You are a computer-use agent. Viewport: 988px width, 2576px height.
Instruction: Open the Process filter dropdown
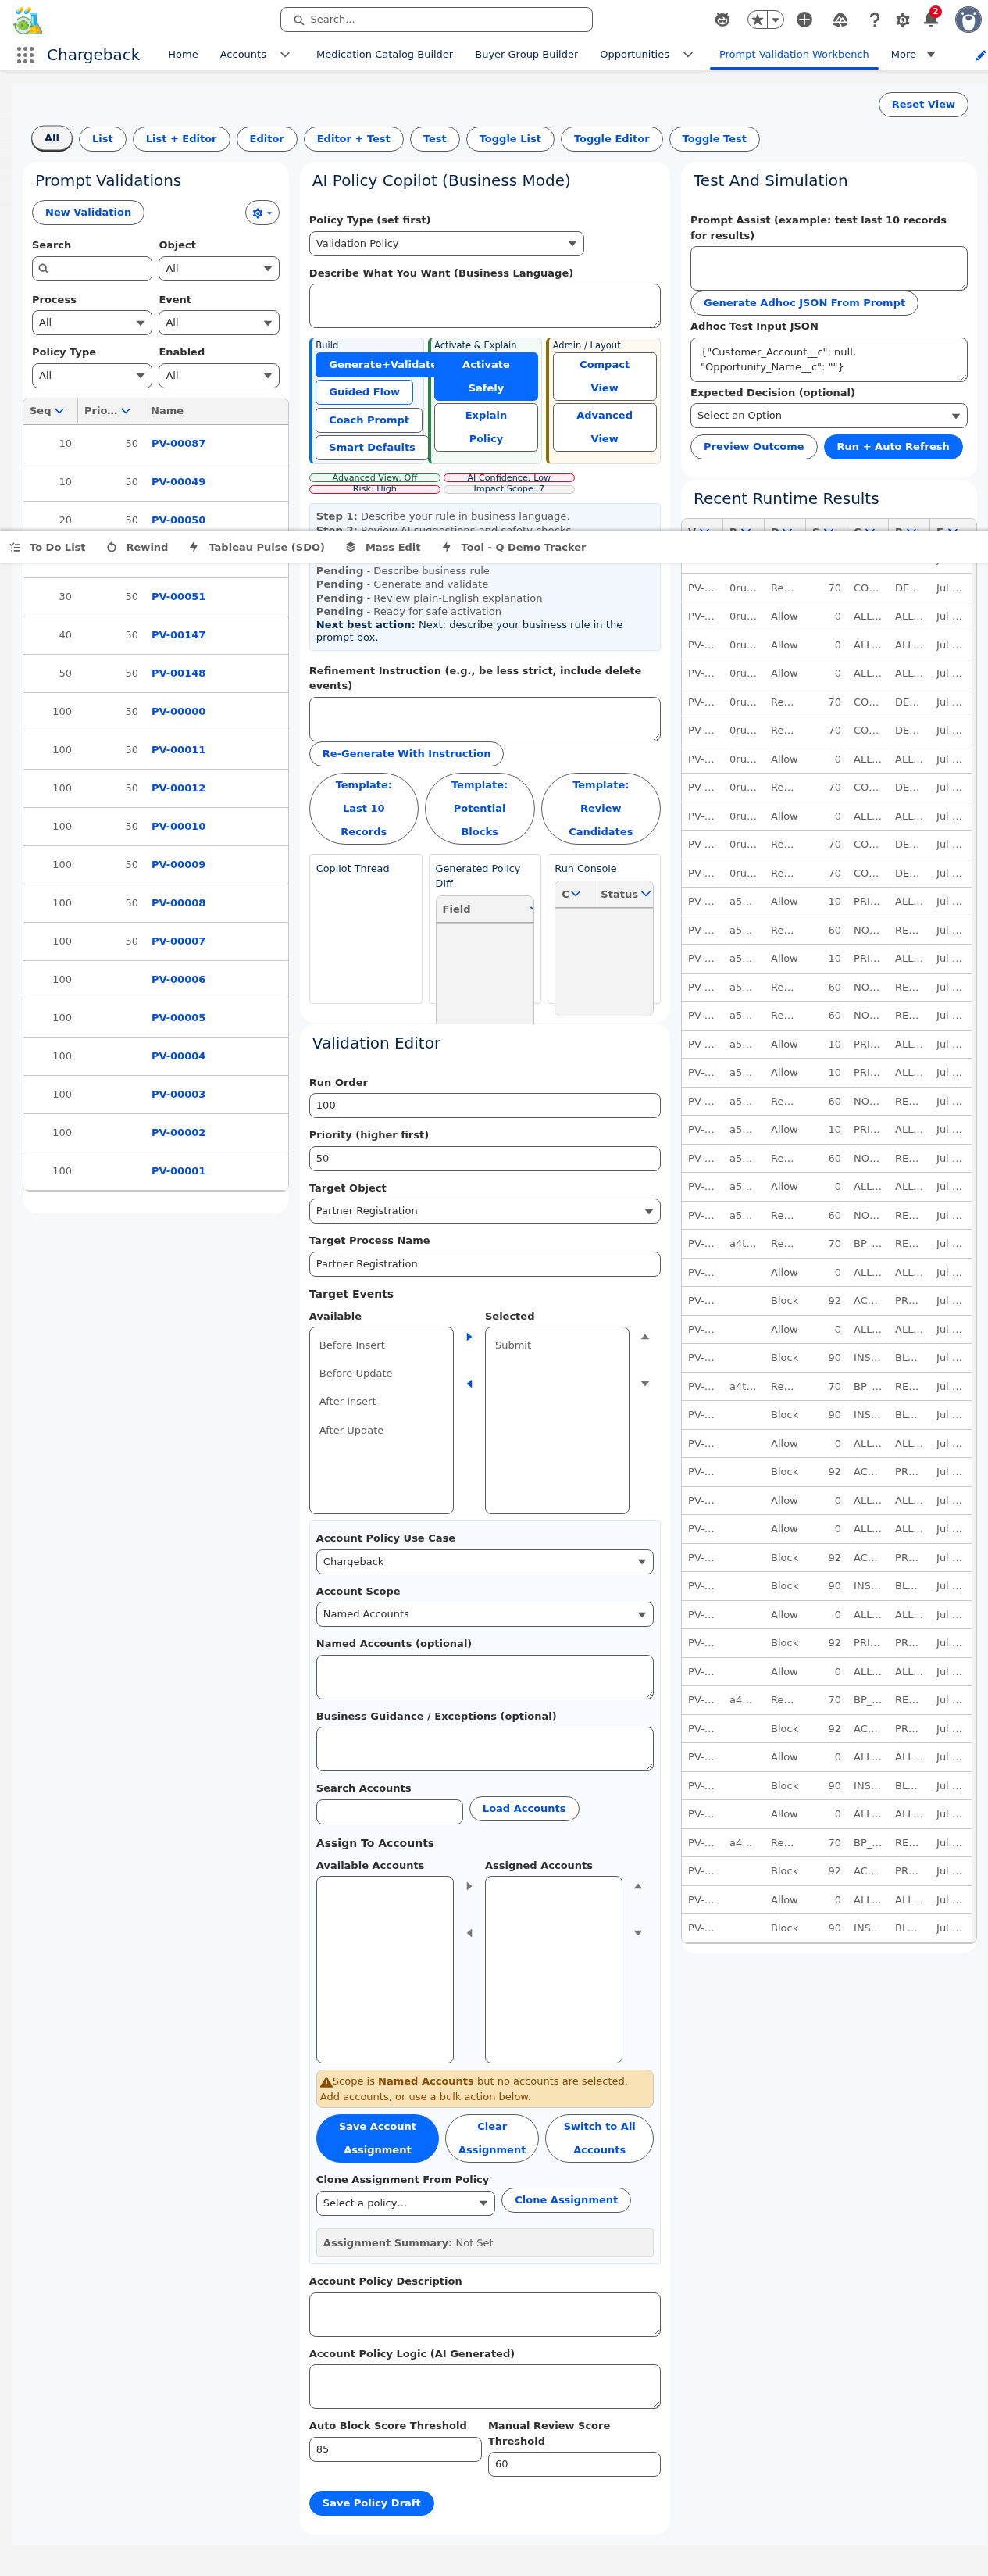point(92,322)
